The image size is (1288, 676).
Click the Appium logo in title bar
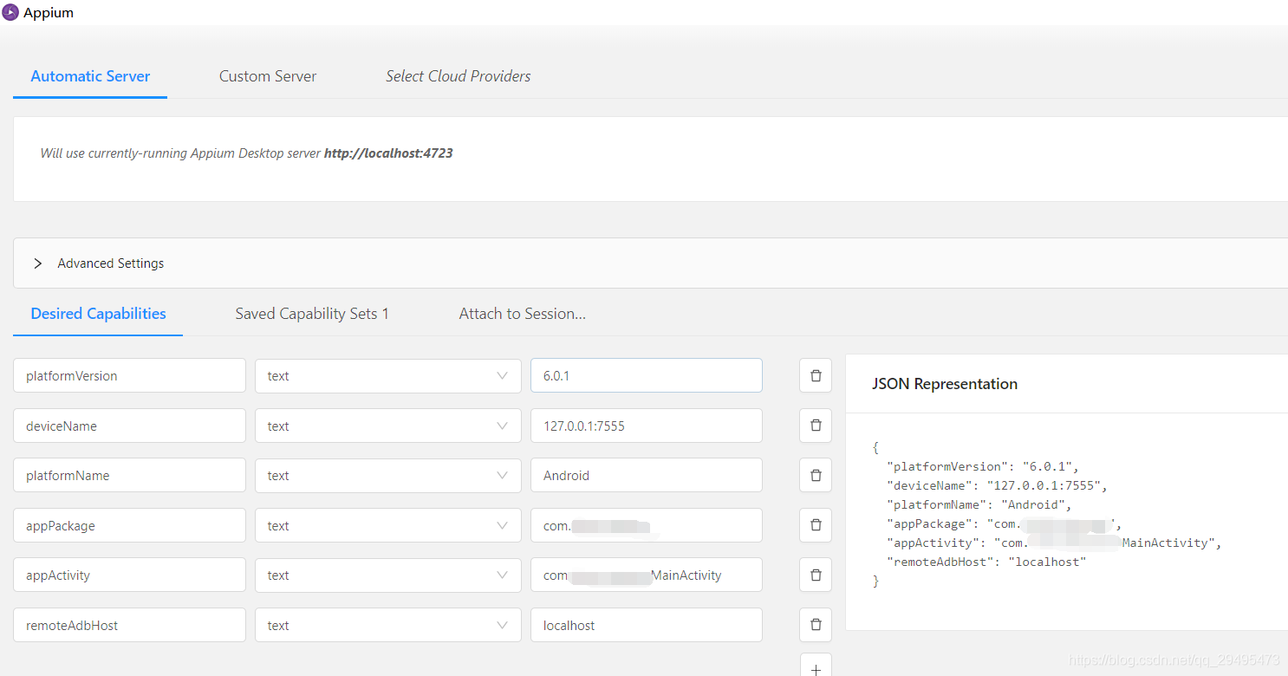point(10,12)
